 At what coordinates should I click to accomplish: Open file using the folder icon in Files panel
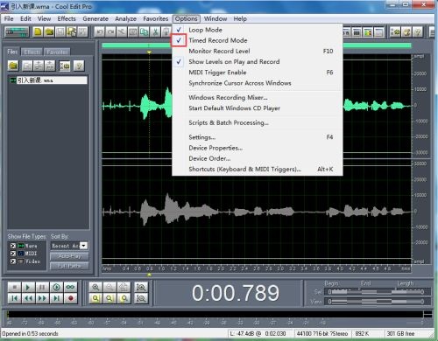13,66
